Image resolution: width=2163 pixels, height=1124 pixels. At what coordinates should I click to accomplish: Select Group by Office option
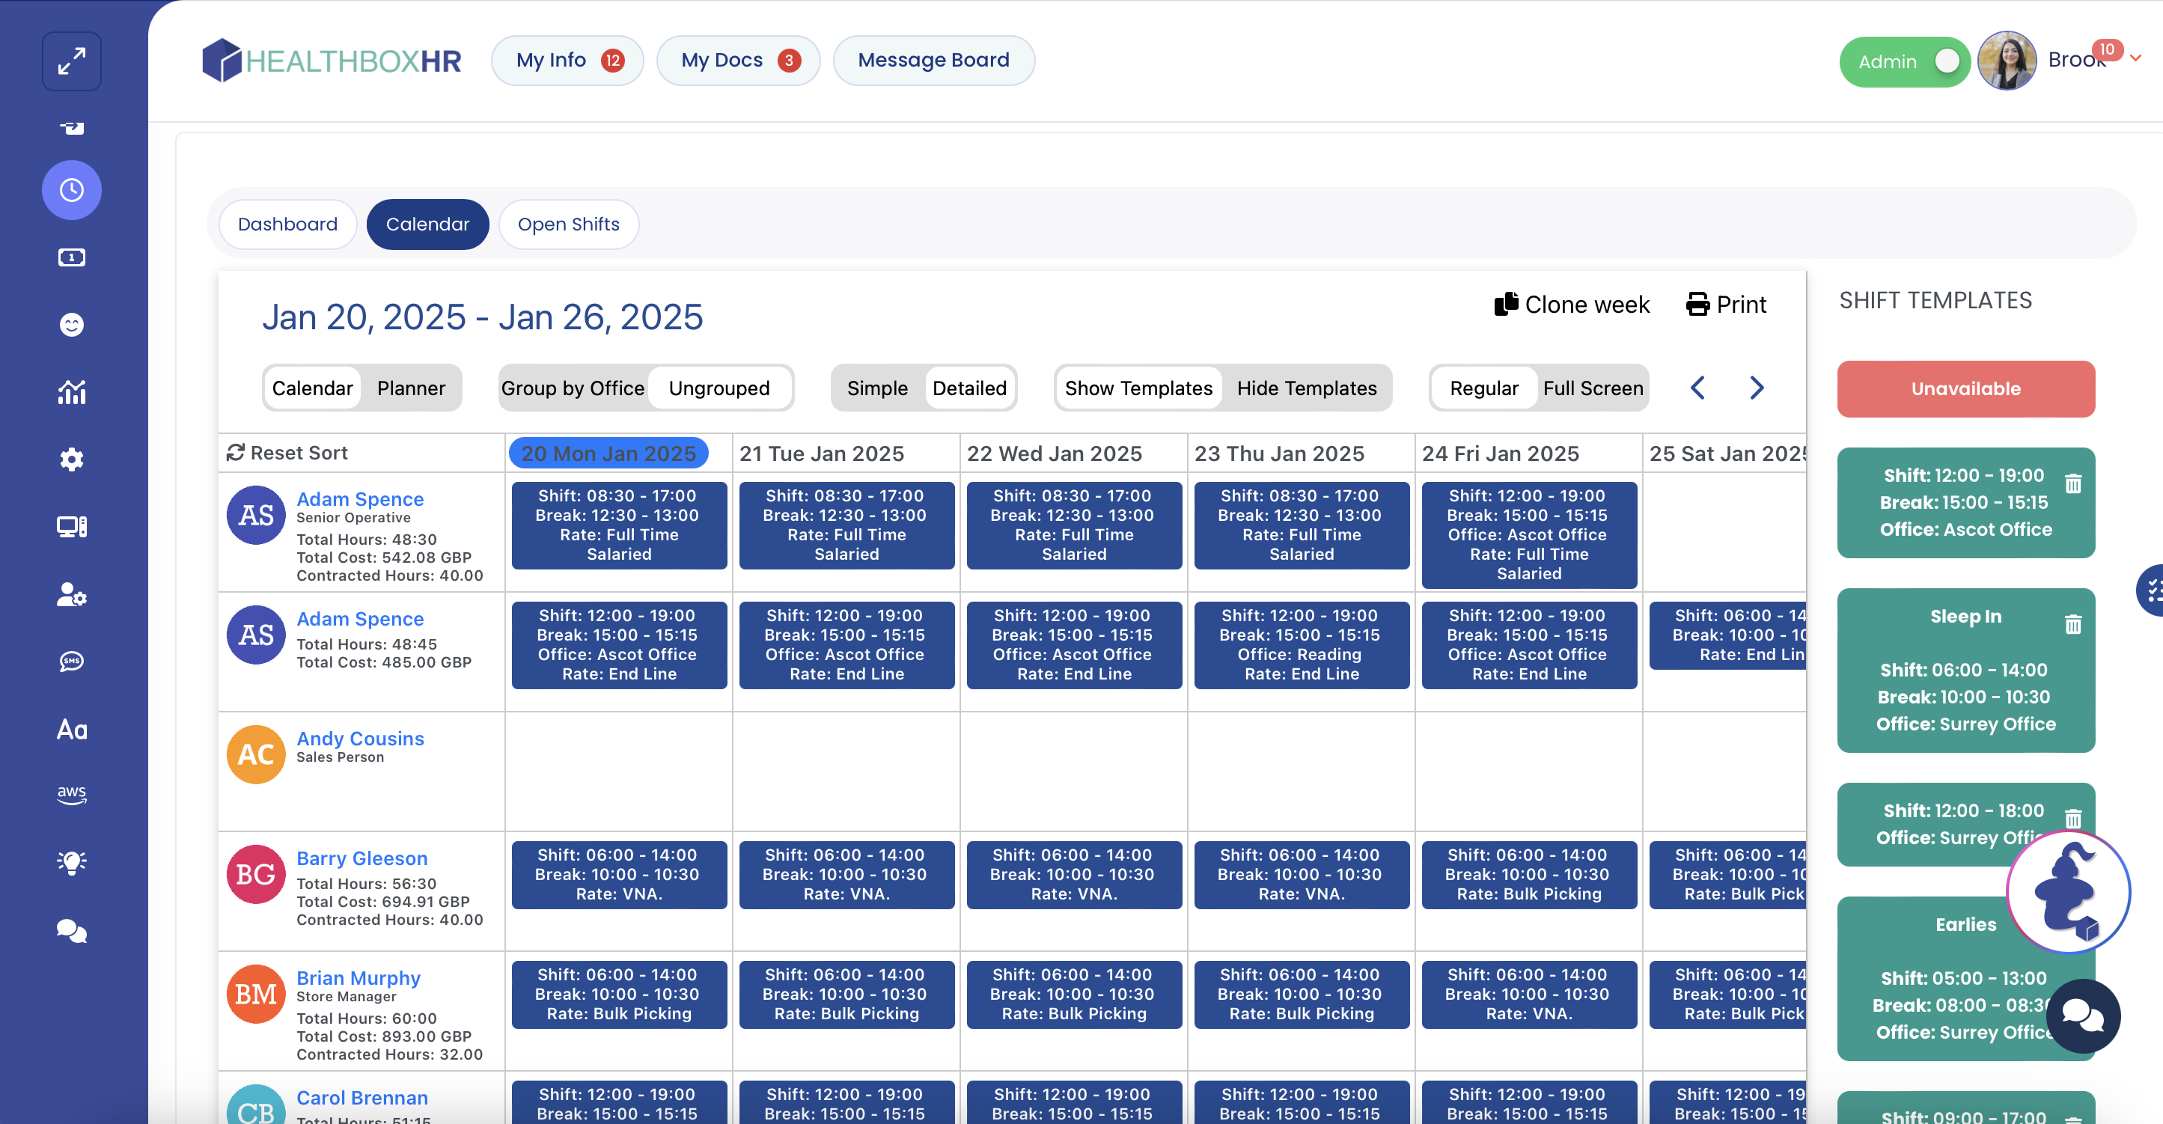(573, 388)
